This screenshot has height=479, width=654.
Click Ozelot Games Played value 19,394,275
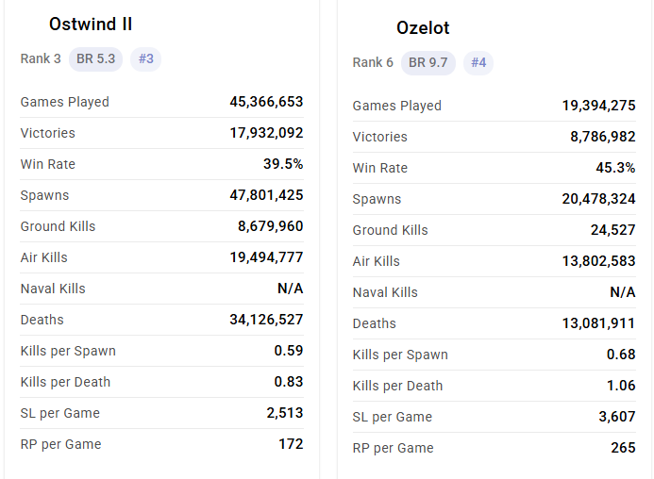pyautogui.click(x=598, y=106)
